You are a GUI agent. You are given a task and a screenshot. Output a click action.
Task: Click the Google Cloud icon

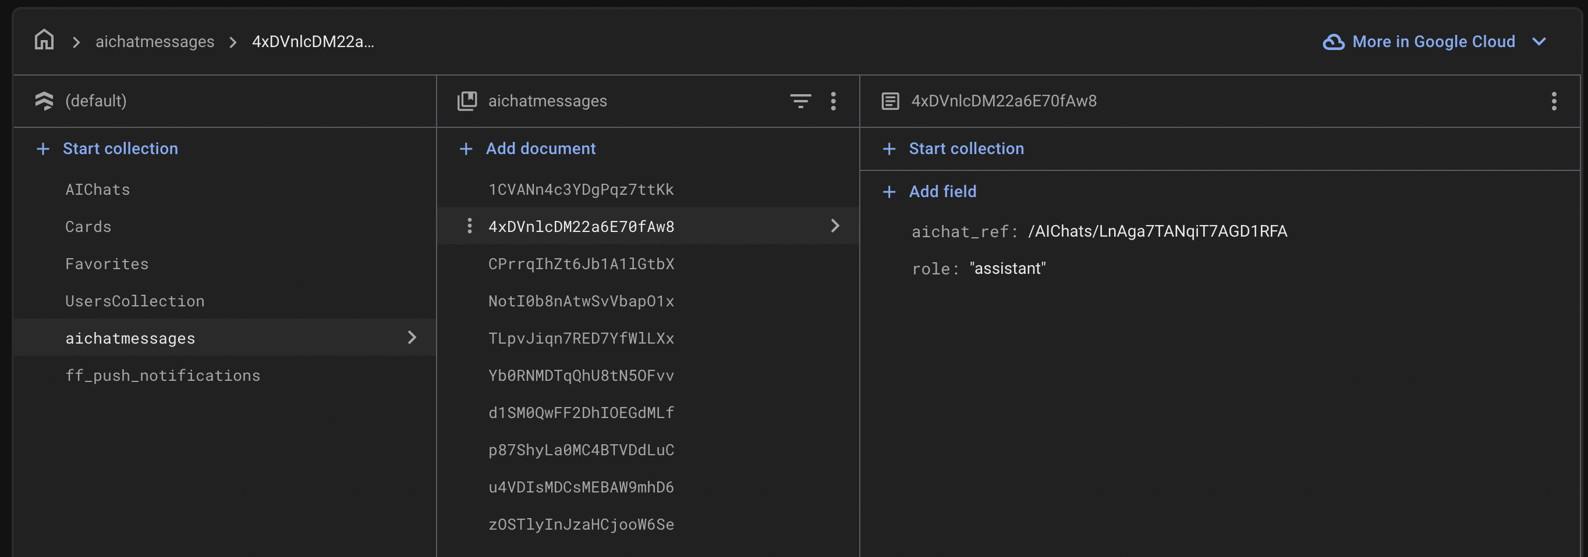1334,42
